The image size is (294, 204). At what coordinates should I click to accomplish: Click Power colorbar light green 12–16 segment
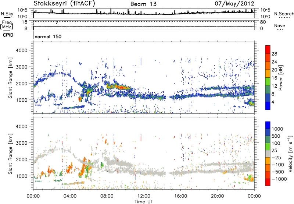point(268,82)
